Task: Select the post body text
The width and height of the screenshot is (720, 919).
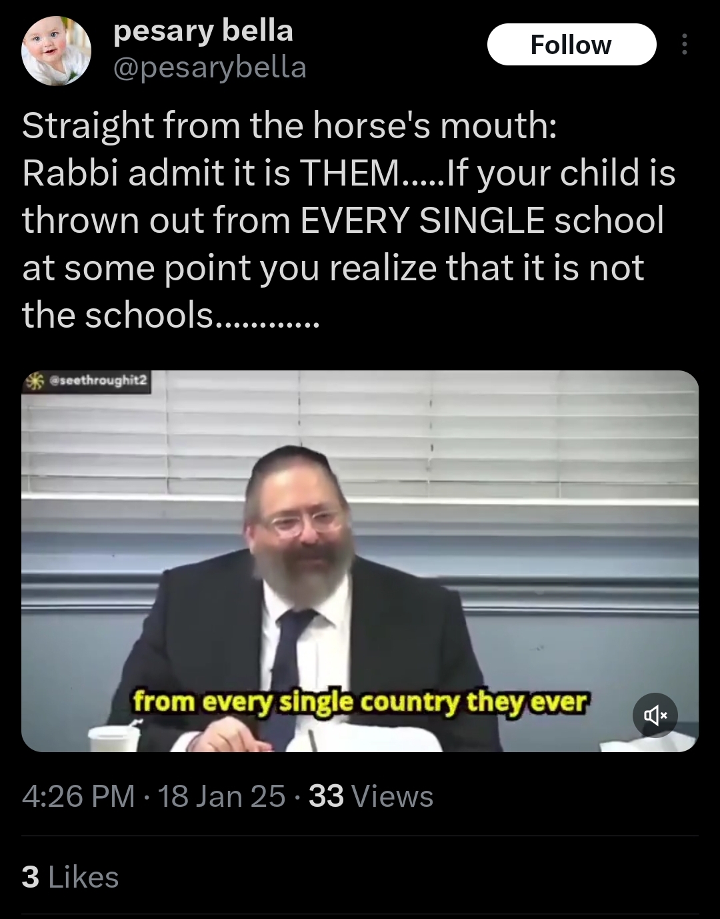Action: pyautogui.click(x=349, y=220)
